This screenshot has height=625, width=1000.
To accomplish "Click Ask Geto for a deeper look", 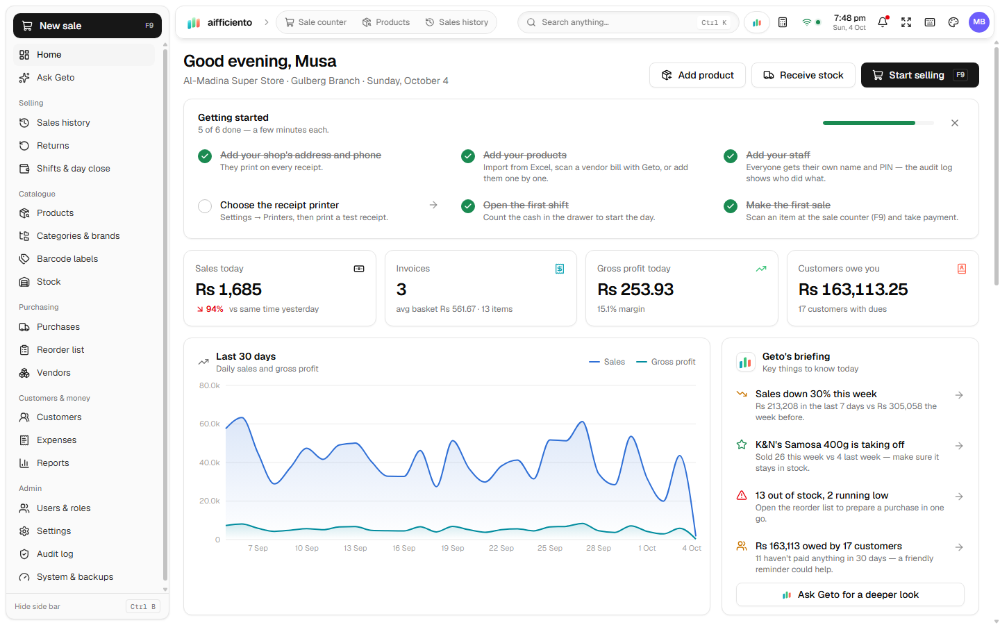I will coord(850,594).
